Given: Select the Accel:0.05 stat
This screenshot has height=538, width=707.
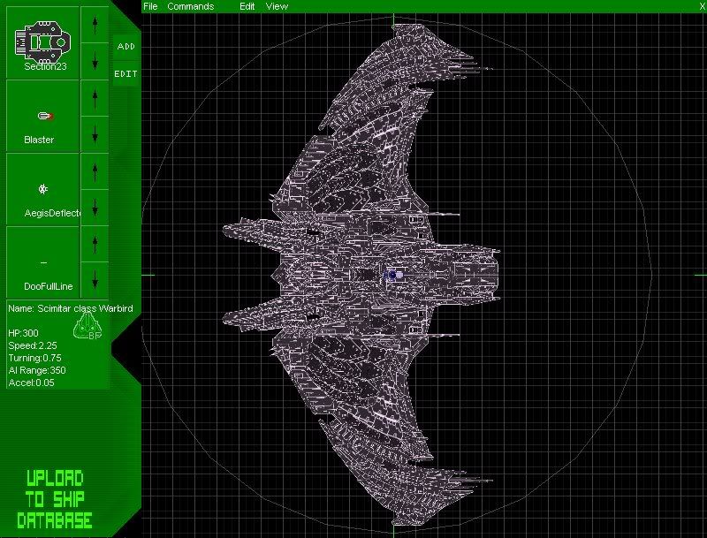Looking at the screenshot, I should (x=31, y=383).
